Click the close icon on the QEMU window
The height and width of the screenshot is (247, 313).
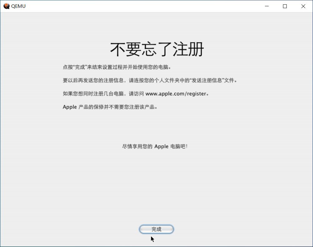(x=303, y=6)
